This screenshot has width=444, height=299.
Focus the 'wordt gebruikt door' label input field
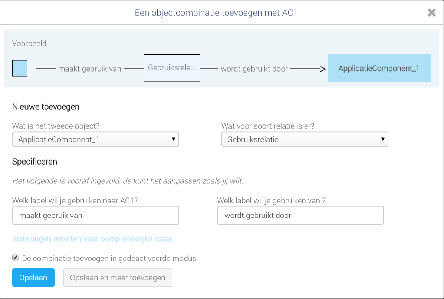click(x=300, y=215)
